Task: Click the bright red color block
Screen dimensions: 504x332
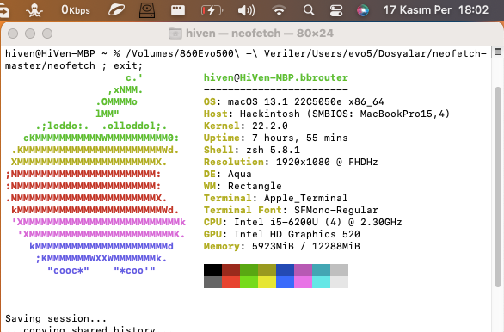Action: coord(230,282)
